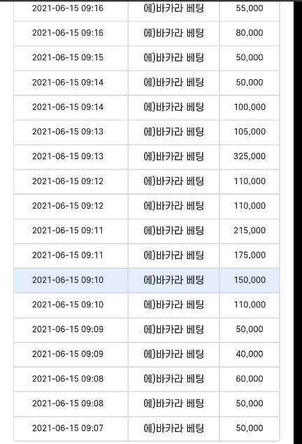Click 에)바카라 베팅 beside 325,000
302x444 pixels.
coord(173,157)
